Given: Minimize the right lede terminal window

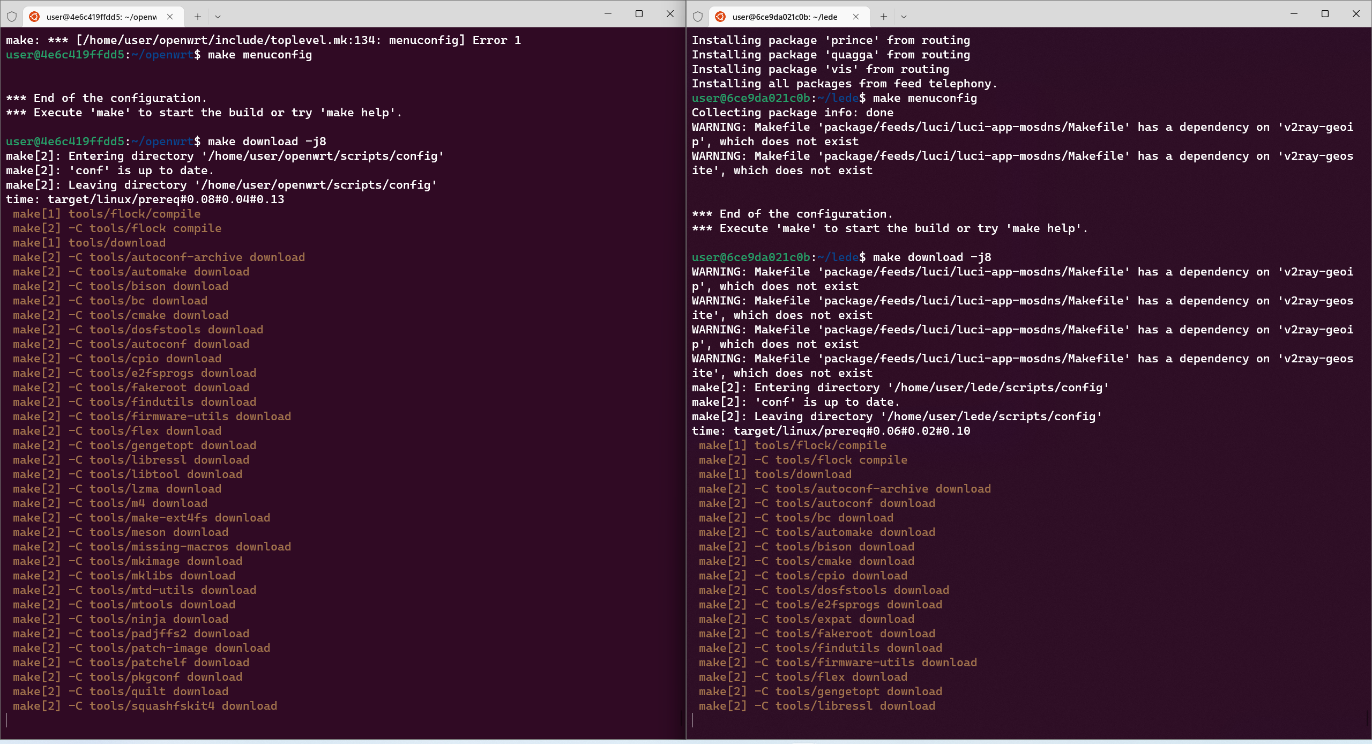Looking at the screenshot, I should coord(1294,14).
